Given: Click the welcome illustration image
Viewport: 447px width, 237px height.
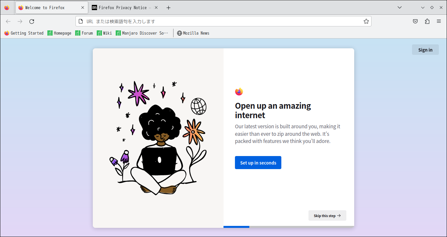Looking at the screenshot, I should [x=158, y=138].
